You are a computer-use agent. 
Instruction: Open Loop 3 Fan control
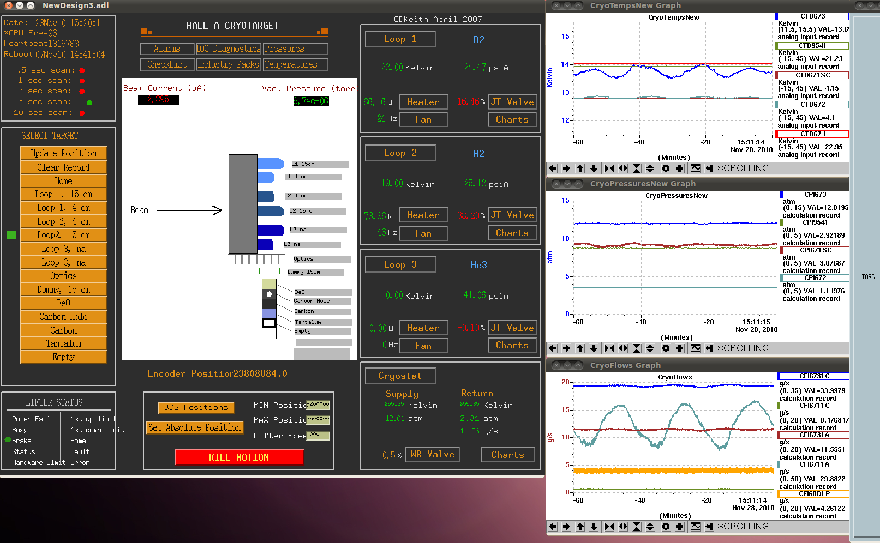(x=423, y=346)
